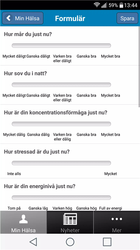Go back via Min Hälsa header button
The image size is (140, 250).
click(22, 18)
